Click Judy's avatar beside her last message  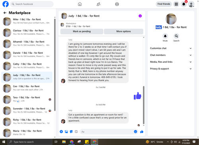pyautogui.click(x=63, y=121)
